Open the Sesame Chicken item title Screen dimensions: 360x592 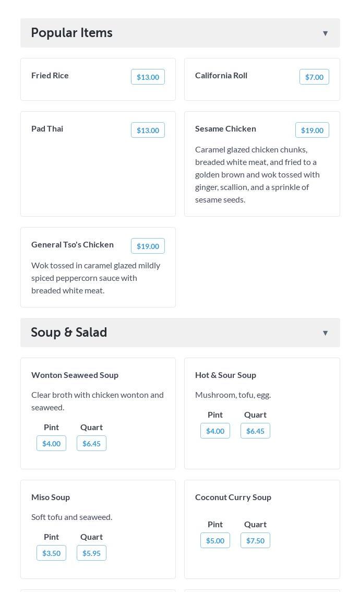pyautogui.click(x=225, y=129)
